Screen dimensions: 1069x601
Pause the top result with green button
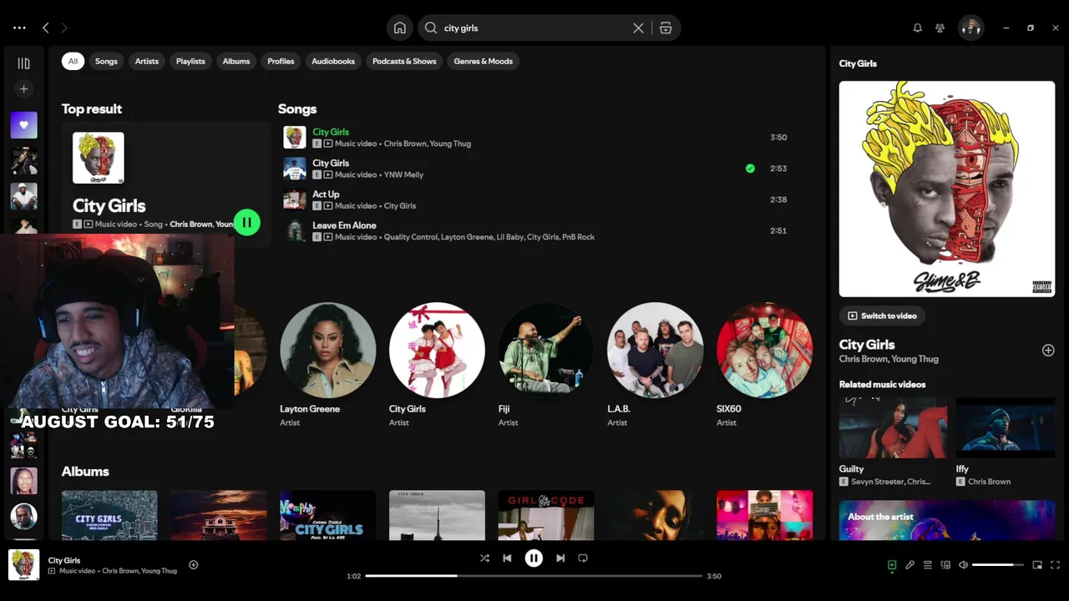click(x=246, y=222)
